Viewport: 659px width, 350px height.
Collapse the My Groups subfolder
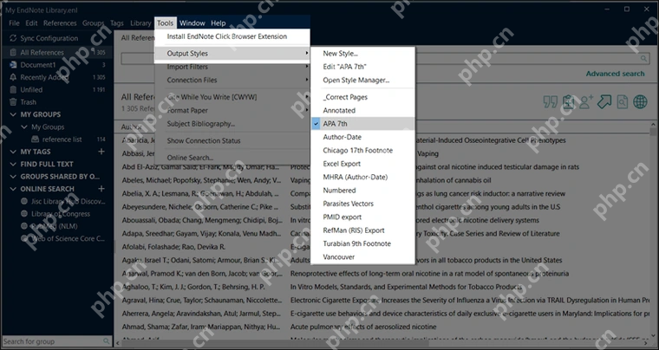point(24,126)
